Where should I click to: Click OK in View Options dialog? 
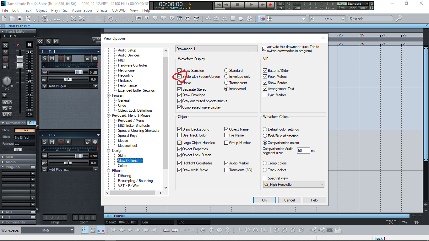(264, 200)
